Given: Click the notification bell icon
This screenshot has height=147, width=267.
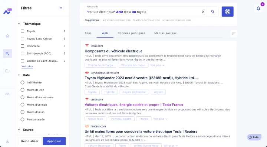Looking at the screenshot, I should (x=258, y=8).
